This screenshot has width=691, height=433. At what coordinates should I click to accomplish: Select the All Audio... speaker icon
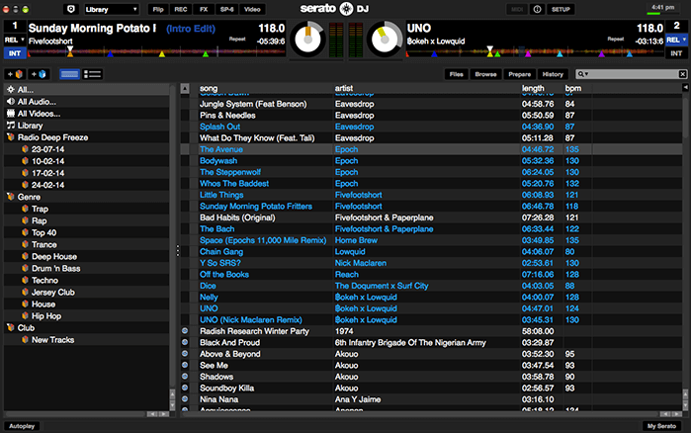tap(11, 101)
